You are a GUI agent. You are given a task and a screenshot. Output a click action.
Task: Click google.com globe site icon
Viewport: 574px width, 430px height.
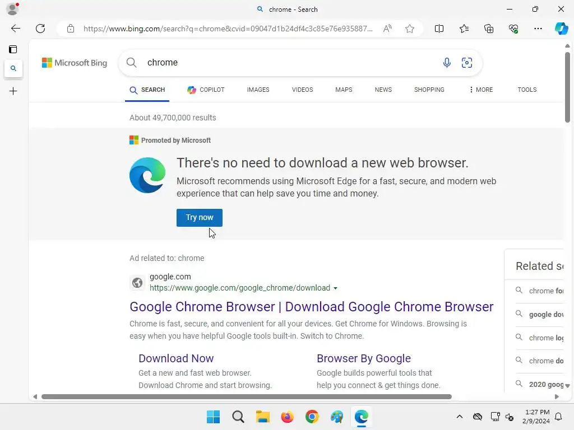click(x=137, y=283)
